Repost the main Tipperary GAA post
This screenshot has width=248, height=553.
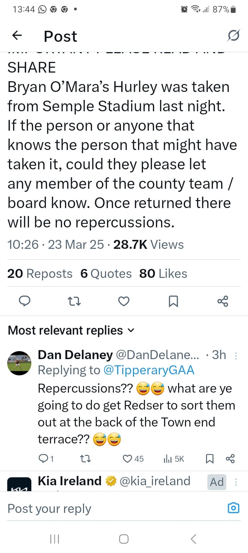[74, 301]
